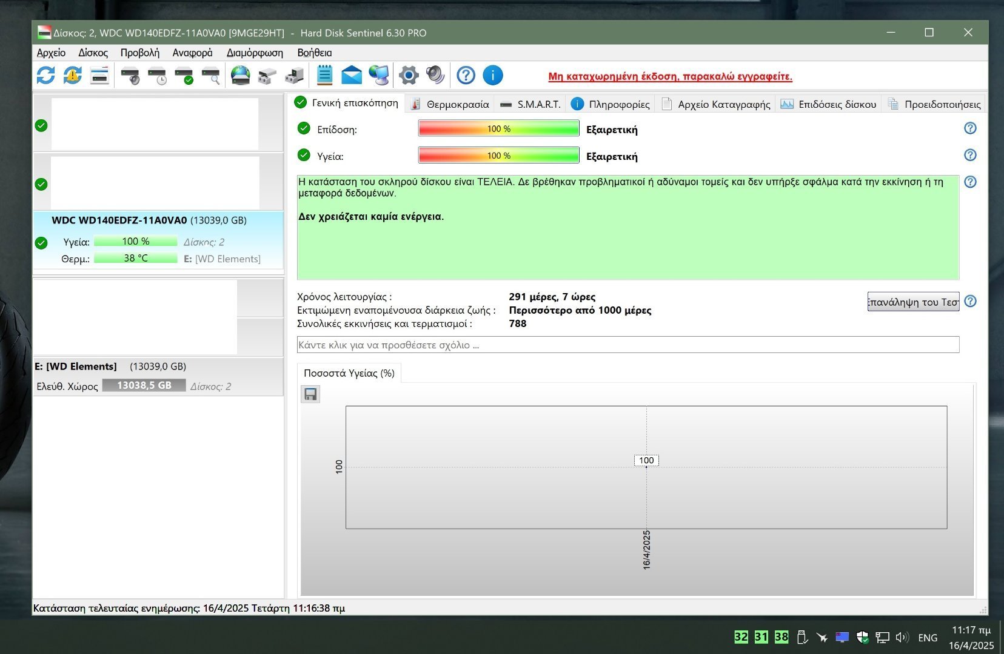Switch to the Επιδόσεις δίσκου tab
The width and height of the screenshot is (1004, 654).
tap(829, 104)
